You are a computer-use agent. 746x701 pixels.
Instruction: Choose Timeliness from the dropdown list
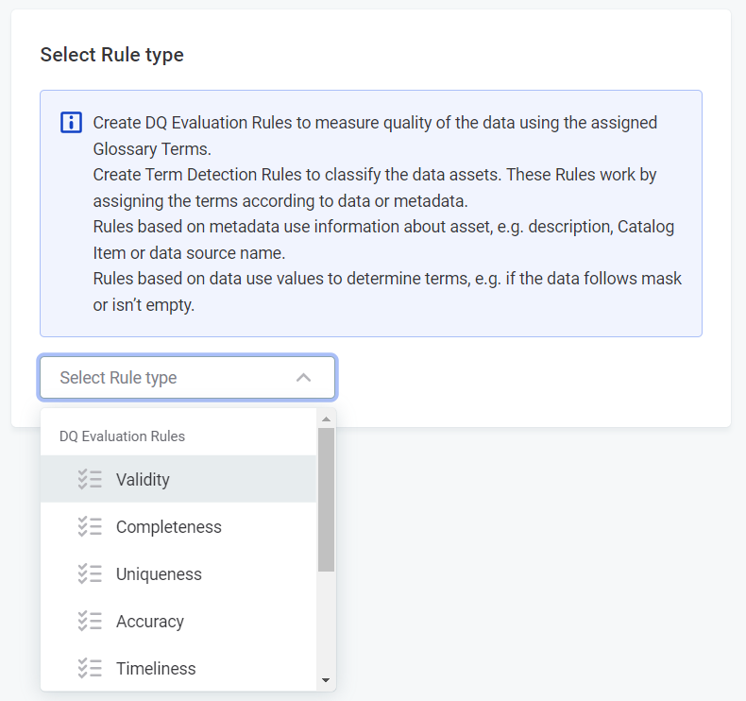click(x=156, y=669)
